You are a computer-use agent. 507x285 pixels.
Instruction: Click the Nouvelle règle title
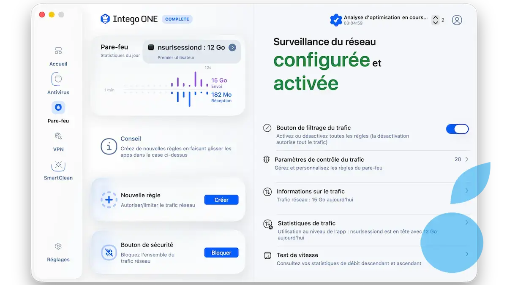pos(141,195)
